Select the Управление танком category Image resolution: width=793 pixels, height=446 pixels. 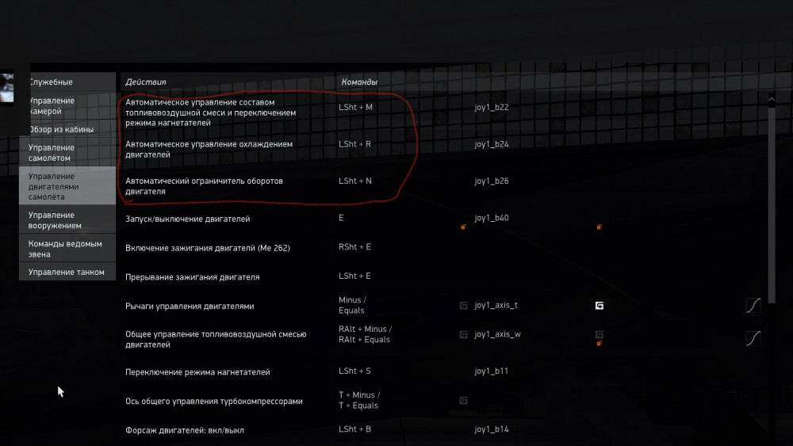tap(67, 272)
